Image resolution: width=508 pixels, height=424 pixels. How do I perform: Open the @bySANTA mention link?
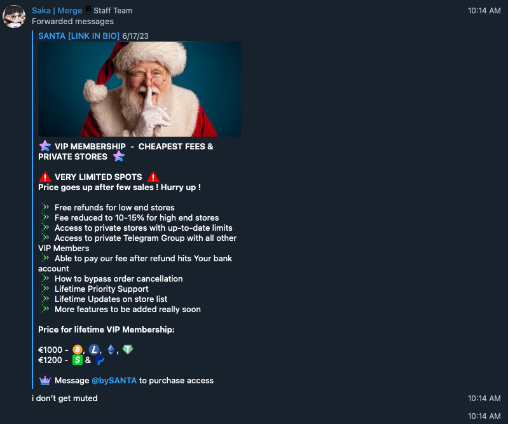[114, 381]
